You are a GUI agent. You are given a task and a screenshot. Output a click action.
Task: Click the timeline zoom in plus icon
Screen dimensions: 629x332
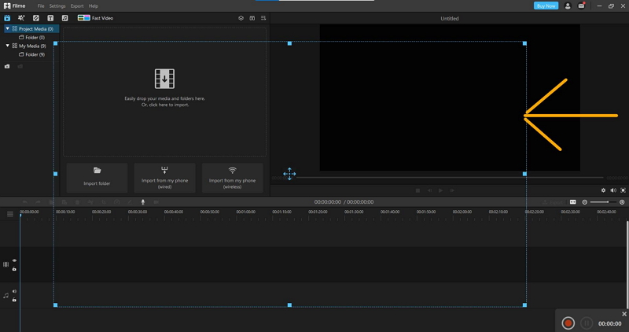tap(622, 202)
